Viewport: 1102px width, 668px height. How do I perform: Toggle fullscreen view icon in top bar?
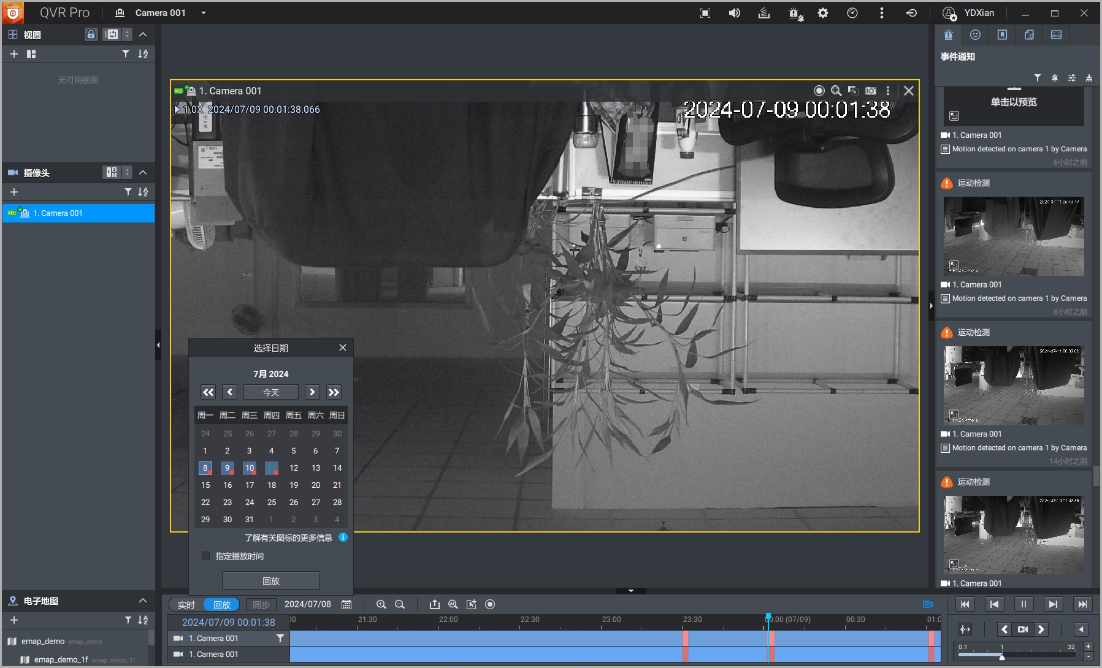(x=705, y=13)
